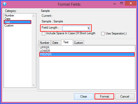Click the Field Length input box
This screenshot has height=104, width=138.
tap(76, 28)
